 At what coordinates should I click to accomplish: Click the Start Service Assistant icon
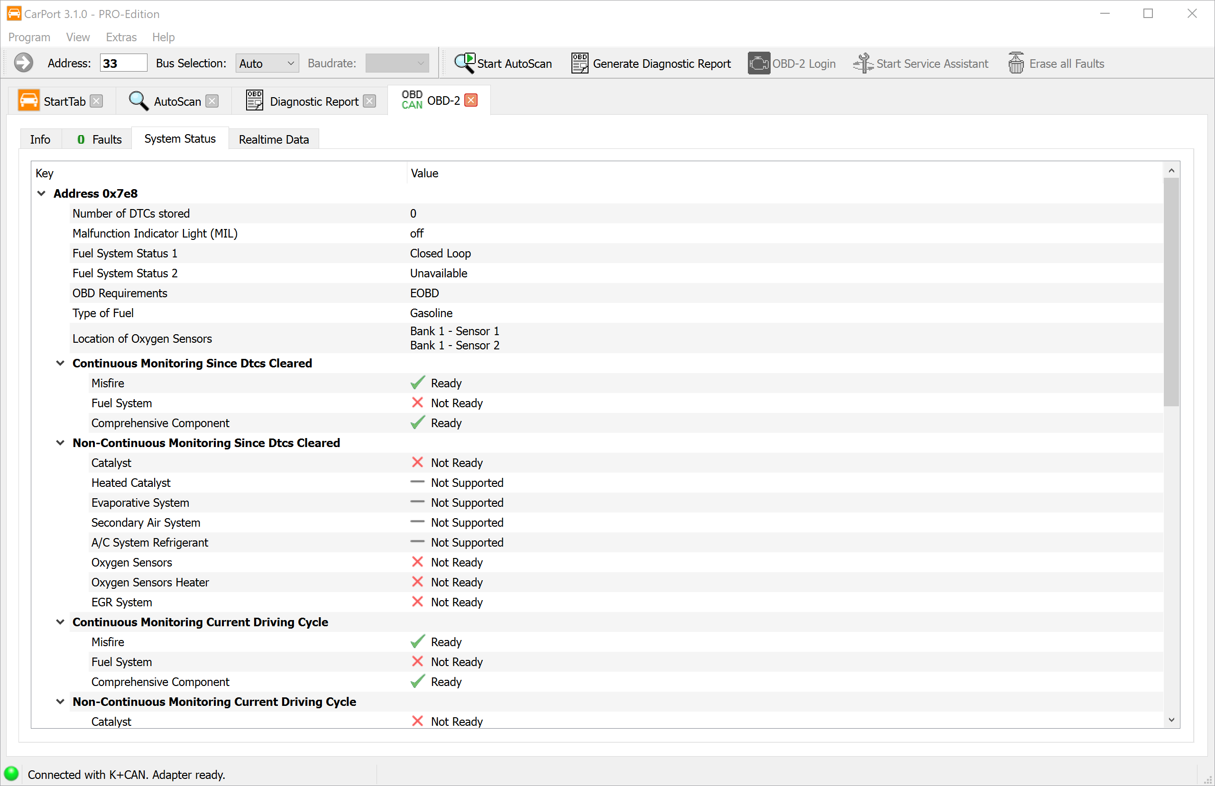(863, 64)
